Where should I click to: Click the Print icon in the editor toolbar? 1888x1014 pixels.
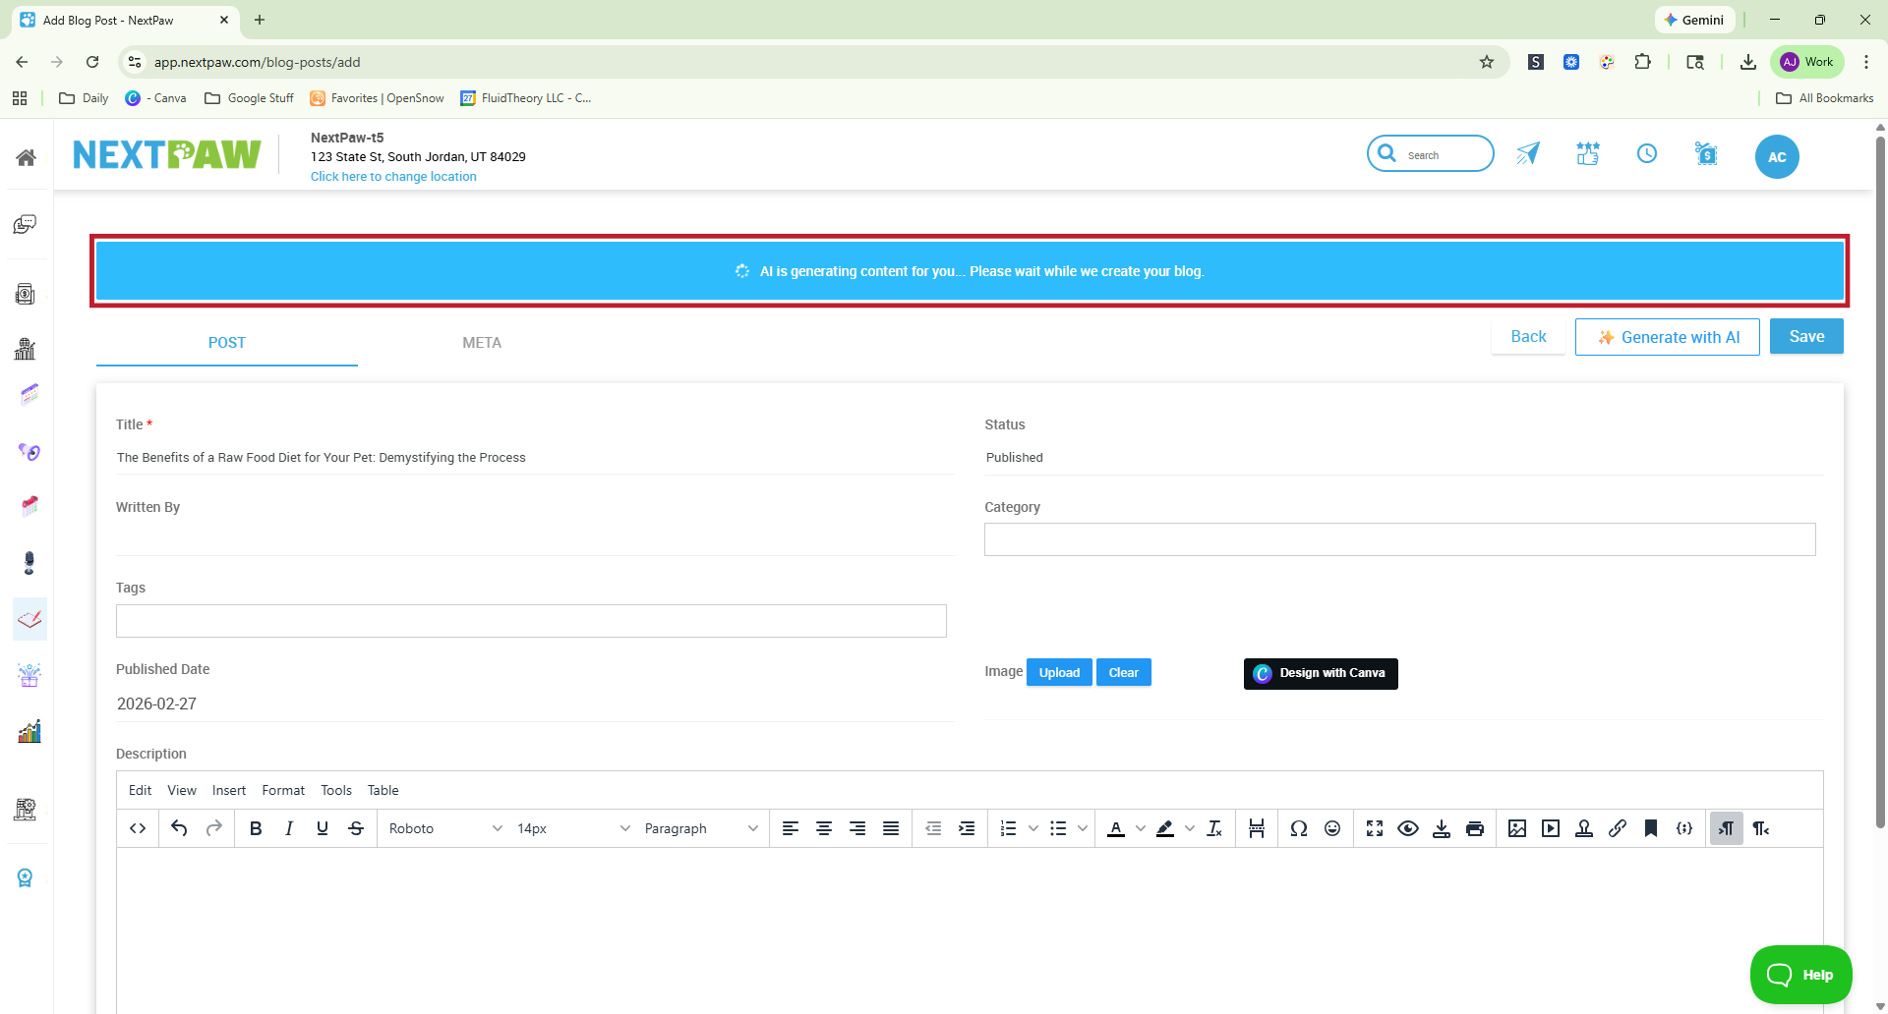pyautogui.click(x=1475, y=828)
